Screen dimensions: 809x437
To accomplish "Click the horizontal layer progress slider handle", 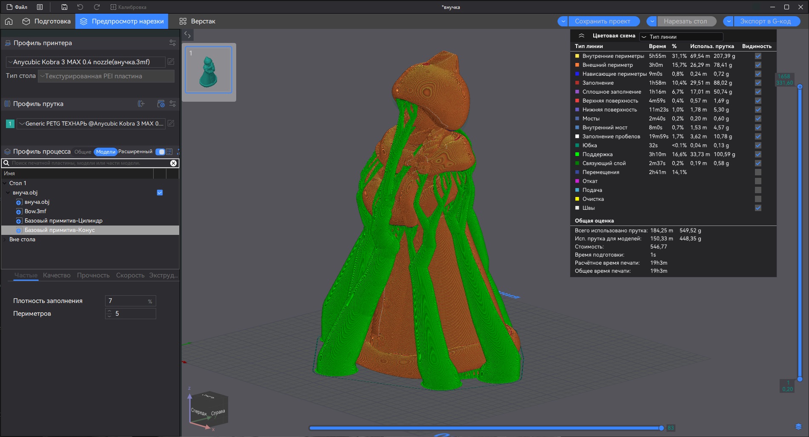I will tap(661, 428).
